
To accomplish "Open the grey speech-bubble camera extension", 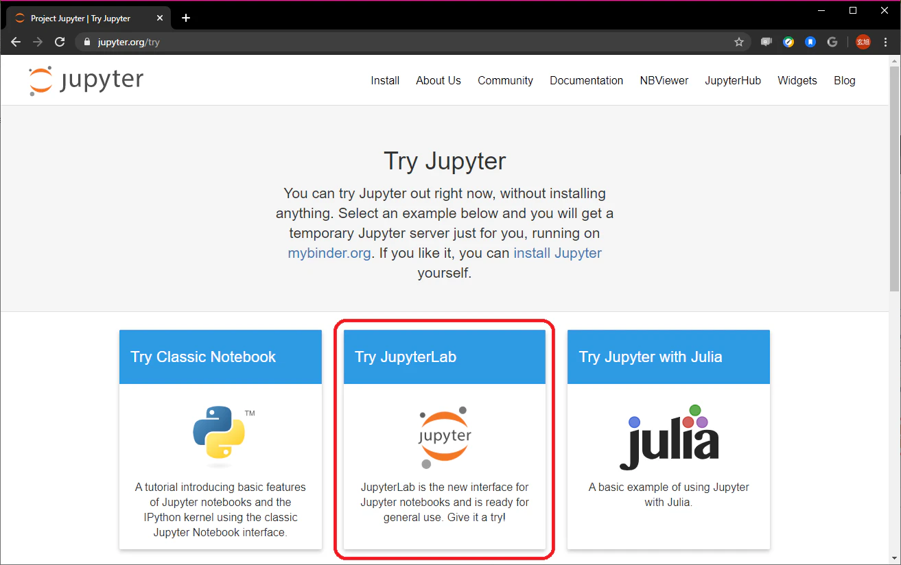I will (x=767, y=42).
